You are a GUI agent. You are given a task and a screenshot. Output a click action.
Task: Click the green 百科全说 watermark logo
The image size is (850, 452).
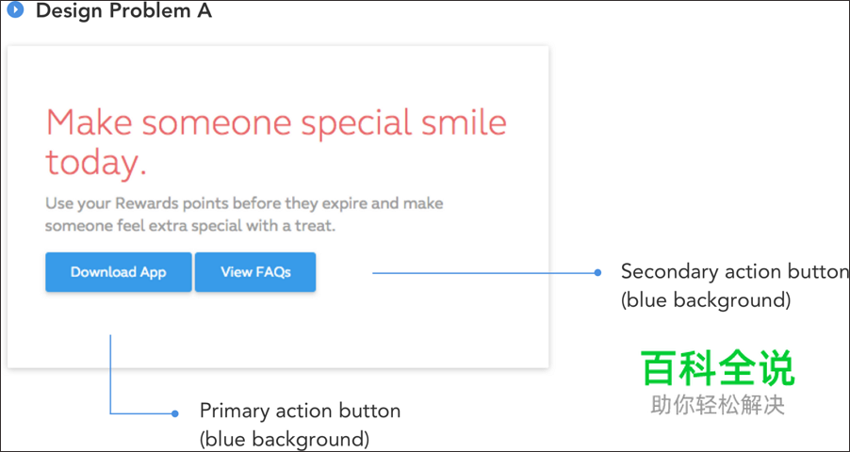click(x=717, y=369)
